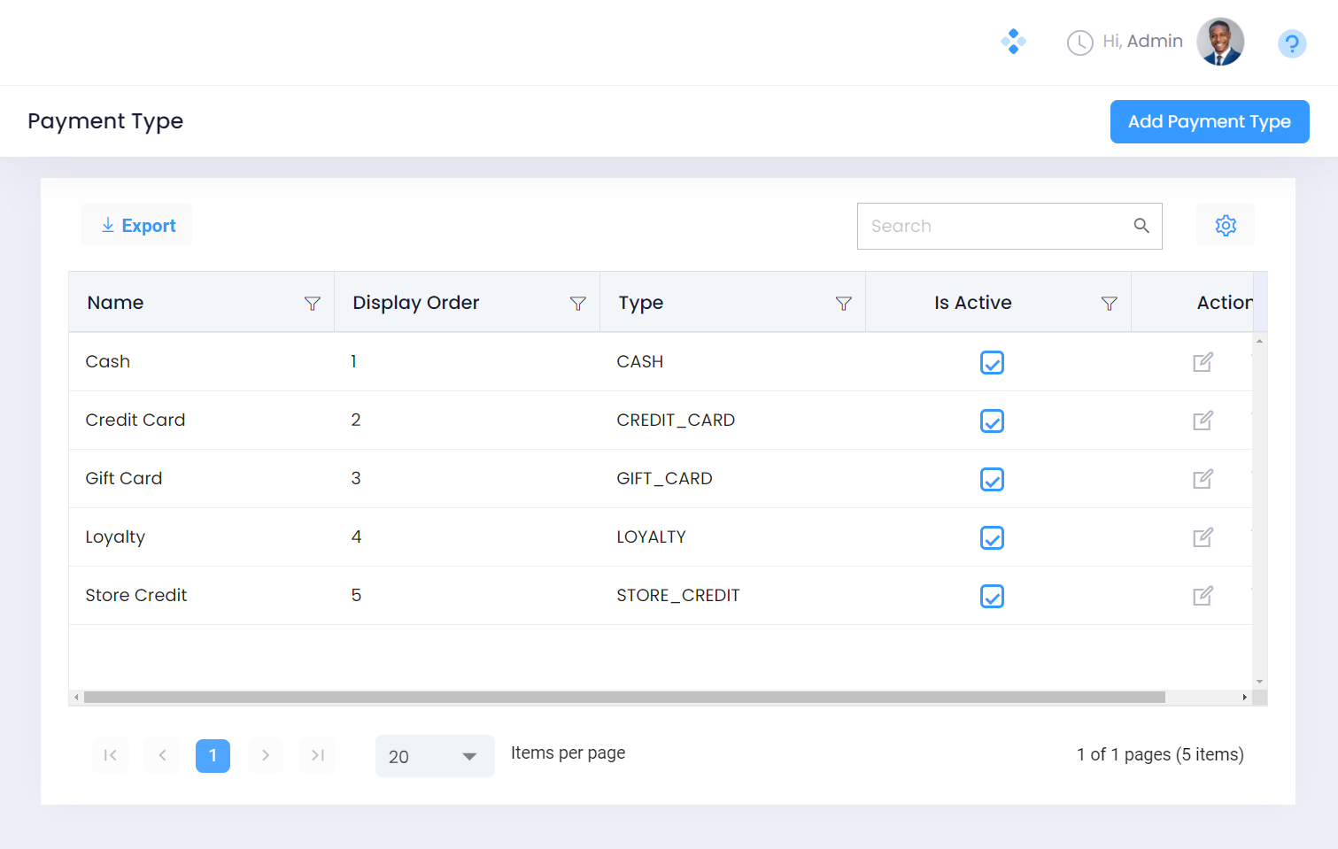The width and height of the screenshot is (1338, 849).
Task: Click the clock icon beside Hi, Admin
Action: click(x=1079, y=42)
